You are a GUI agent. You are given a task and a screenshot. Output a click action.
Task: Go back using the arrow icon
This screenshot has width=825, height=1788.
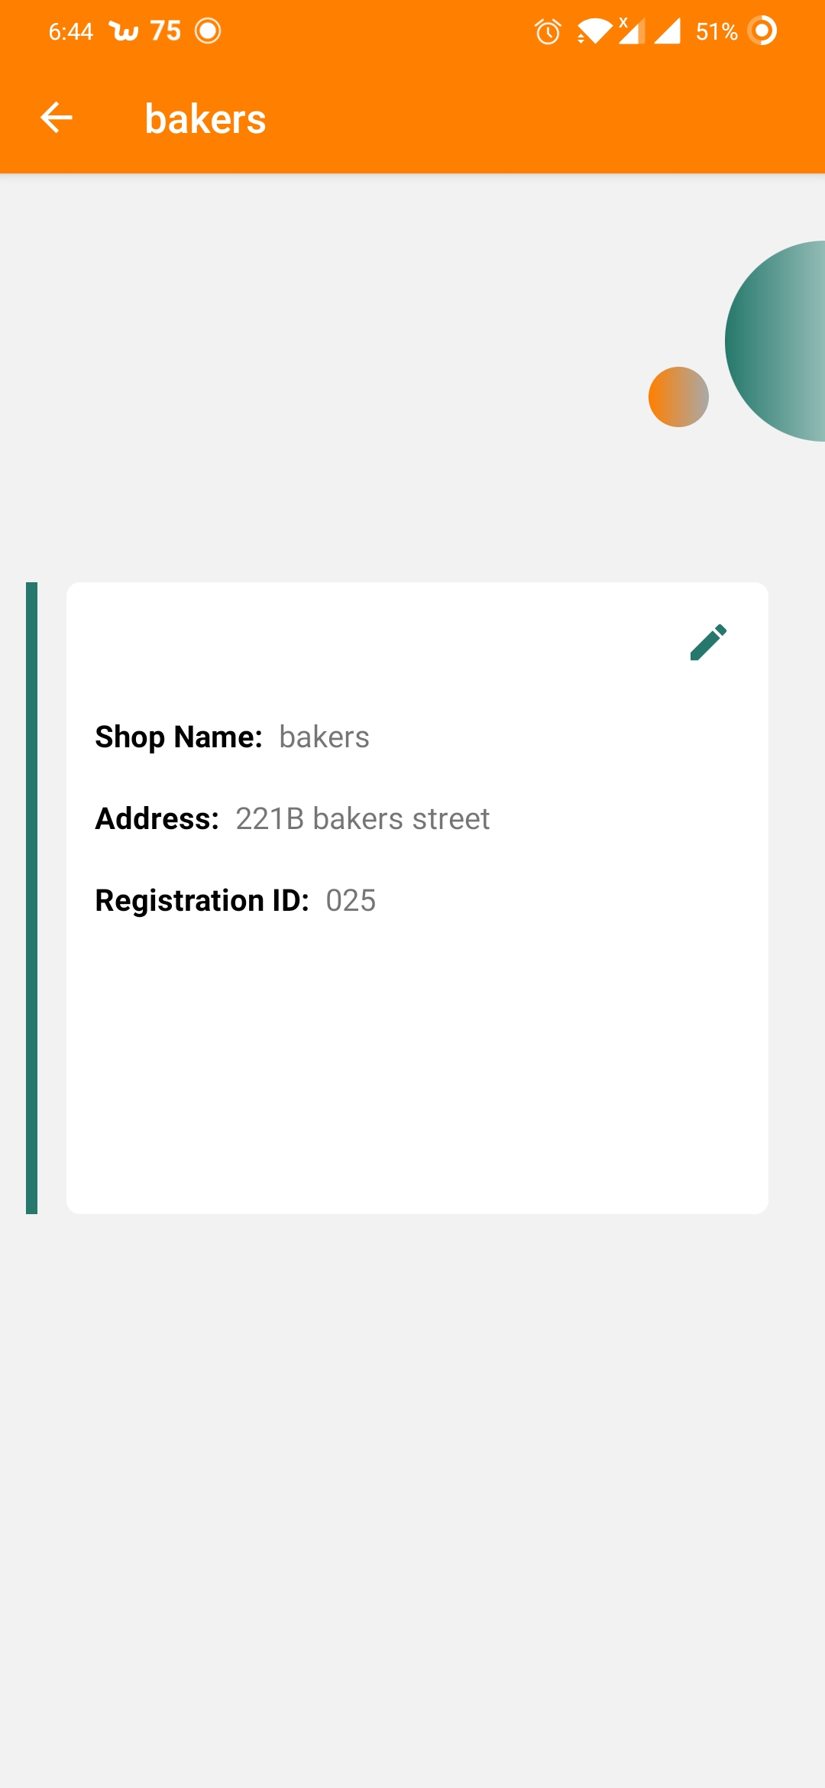(57, 118)
